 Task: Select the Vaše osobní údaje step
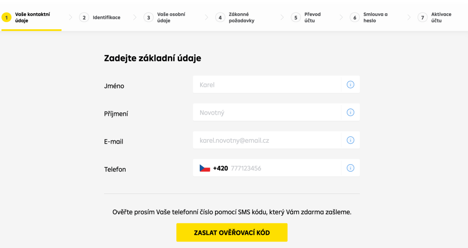[x=171, y=17]
